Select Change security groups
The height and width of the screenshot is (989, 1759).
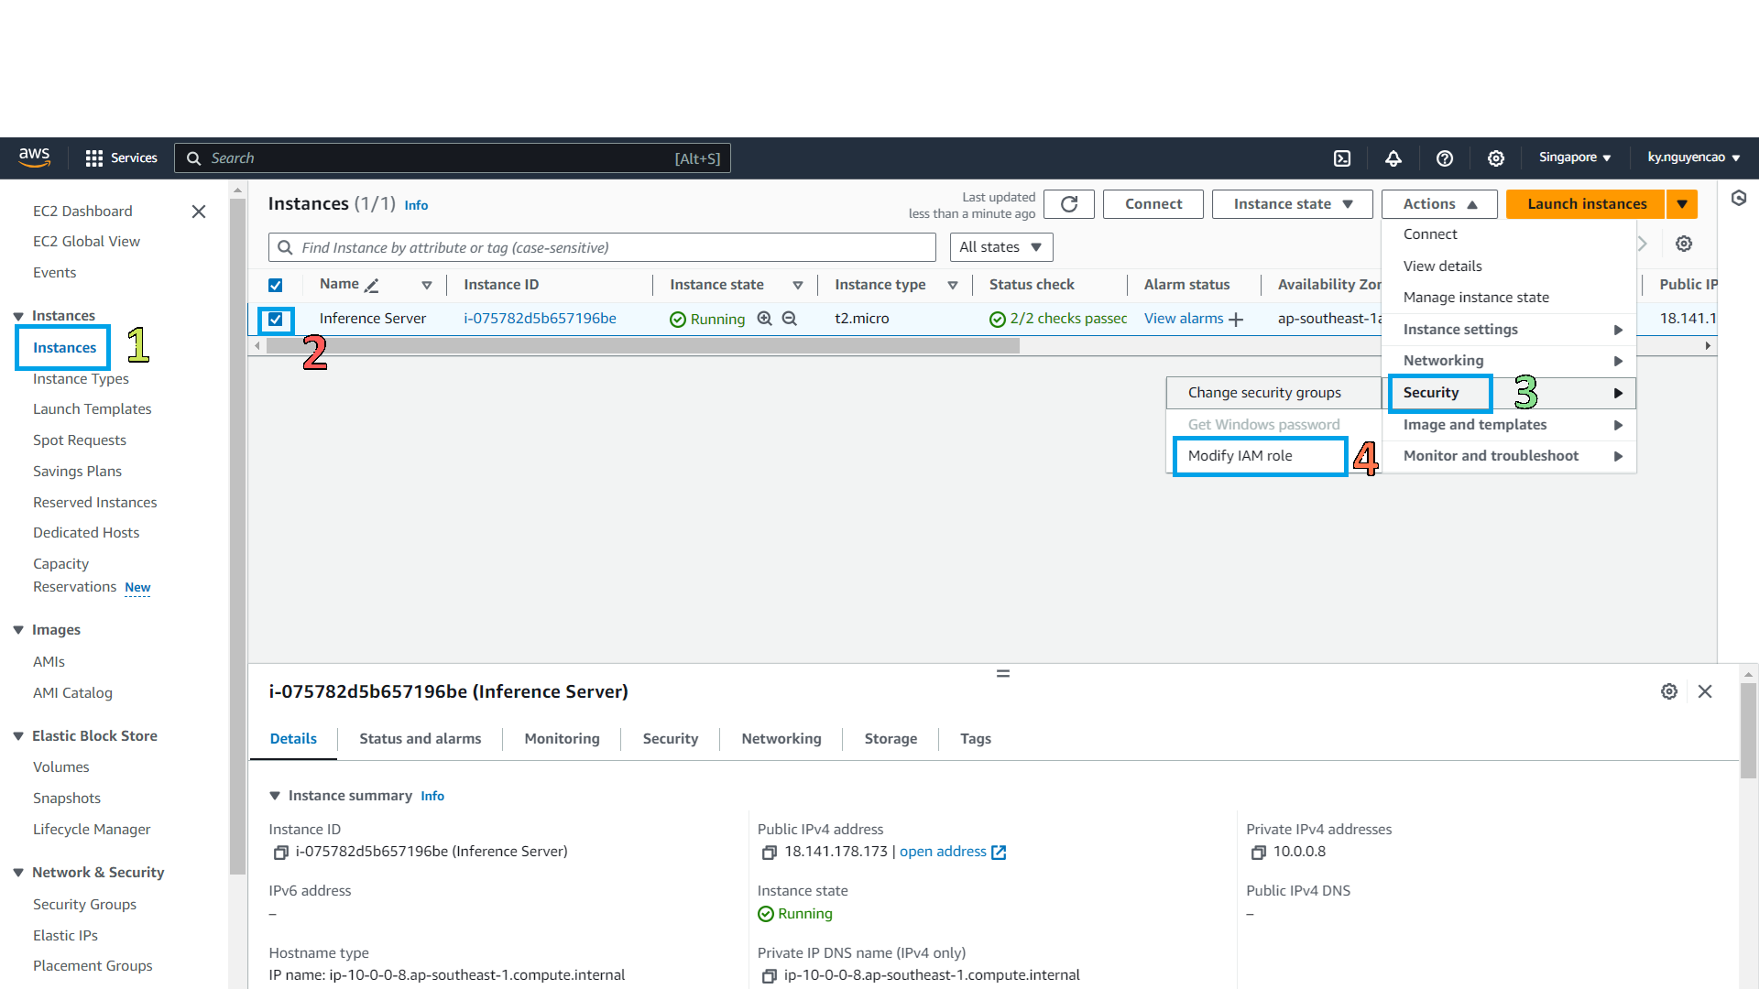coord(1273,393)
